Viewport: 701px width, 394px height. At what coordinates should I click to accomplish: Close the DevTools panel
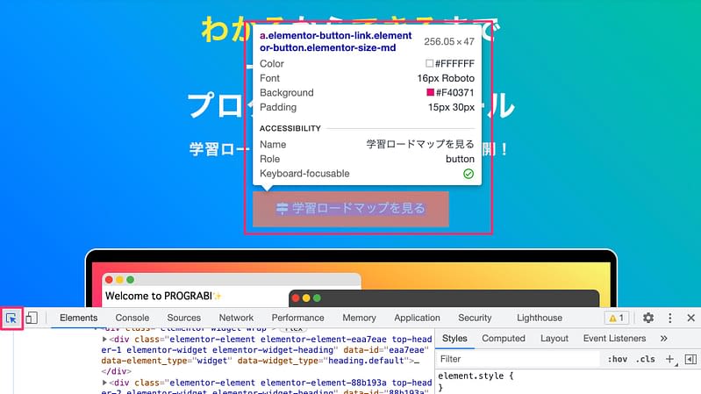pyautogui.click(x=690, y=318)
